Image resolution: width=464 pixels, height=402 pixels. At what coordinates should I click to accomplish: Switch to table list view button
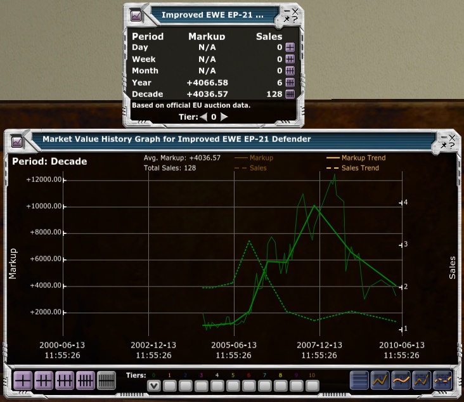pyautogui.click(x=359, y=380)
